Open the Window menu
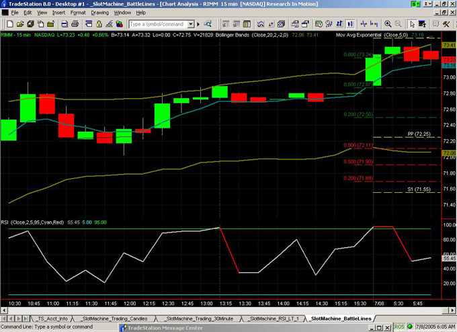 click(122, 13)
